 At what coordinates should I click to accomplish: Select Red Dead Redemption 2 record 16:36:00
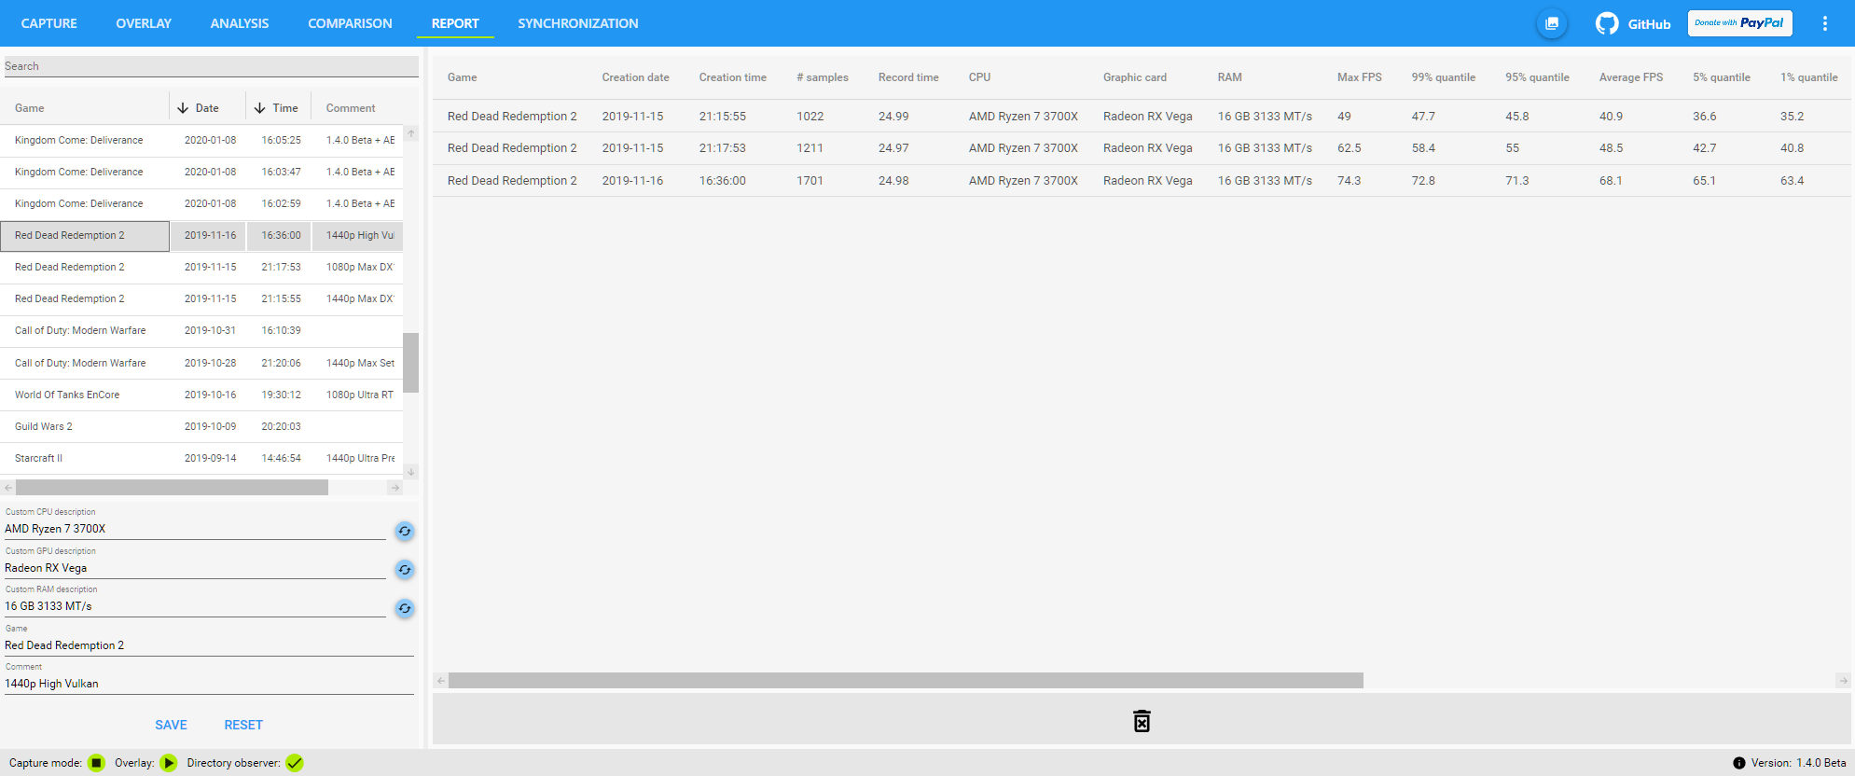[x=201, y=235]
